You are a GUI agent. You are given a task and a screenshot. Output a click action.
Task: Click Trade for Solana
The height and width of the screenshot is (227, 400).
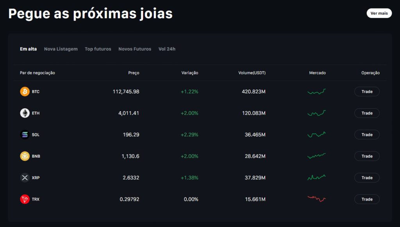pyautogui.click(x=366, y=134)
